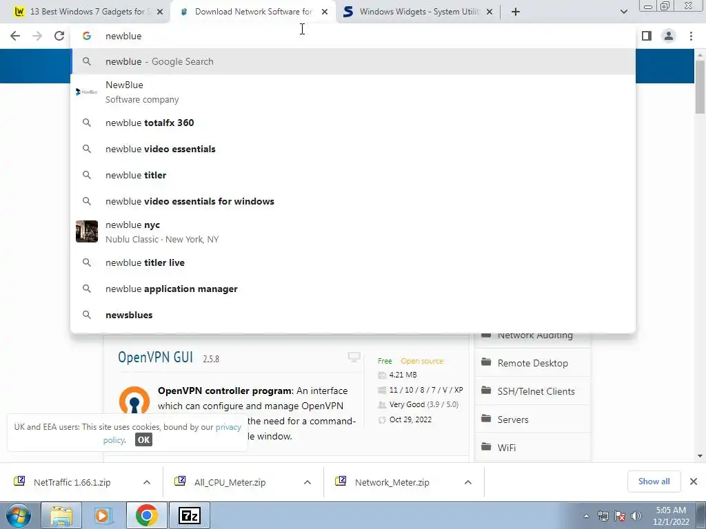The image size is (706, 529).
Task: Close the downloads bar
Action: point(694,481)
